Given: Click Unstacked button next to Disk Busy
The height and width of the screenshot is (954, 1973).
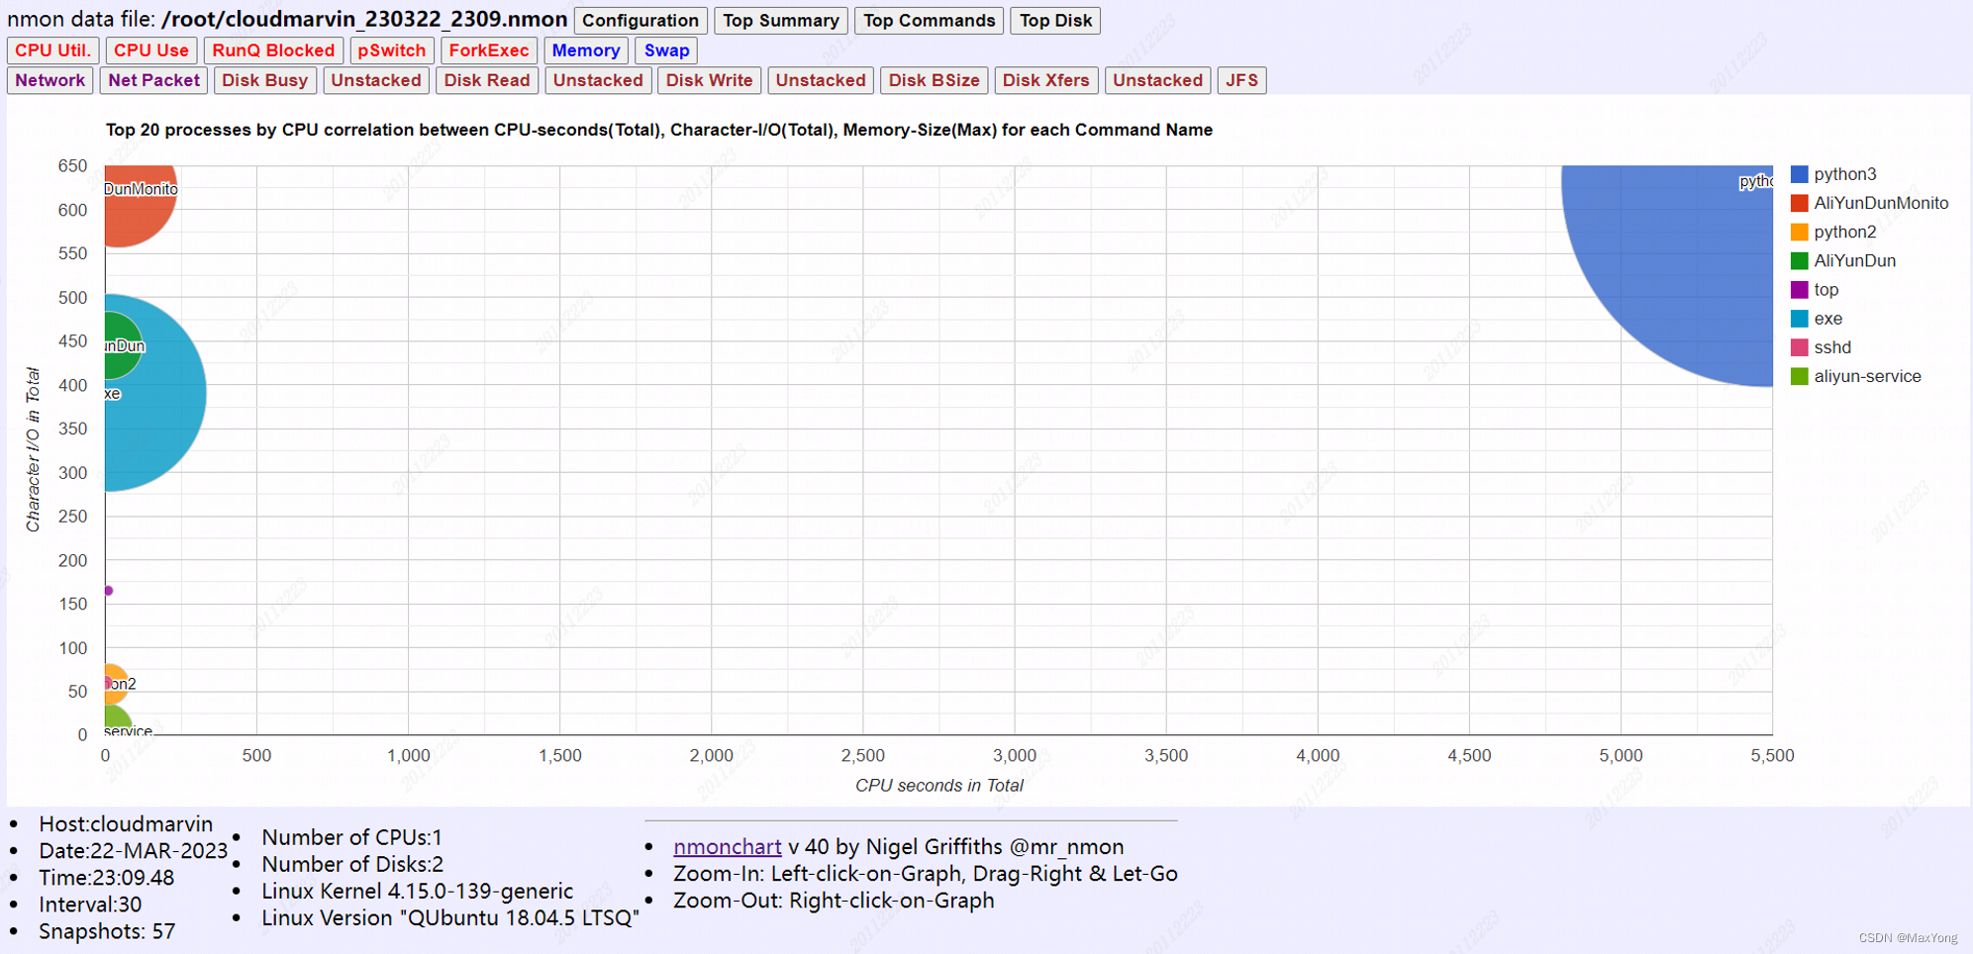Looking at the screenshot, I should click(x=375, y=80).
